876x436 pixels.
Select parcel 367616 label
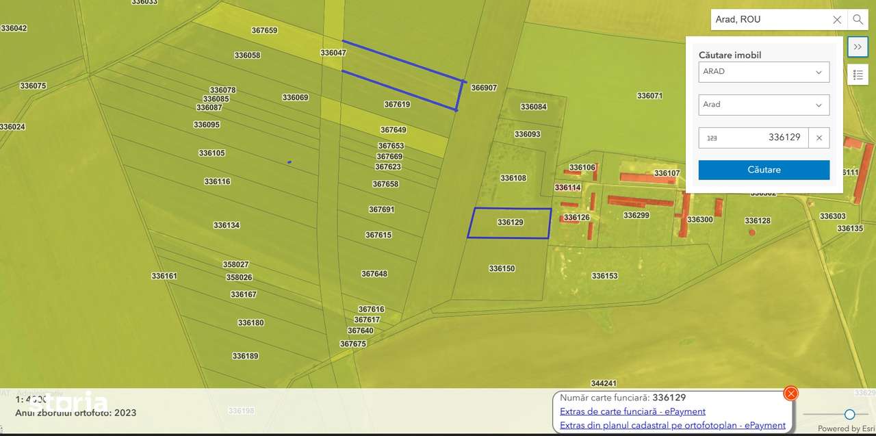pyautogui.click(x=371, y=309)
